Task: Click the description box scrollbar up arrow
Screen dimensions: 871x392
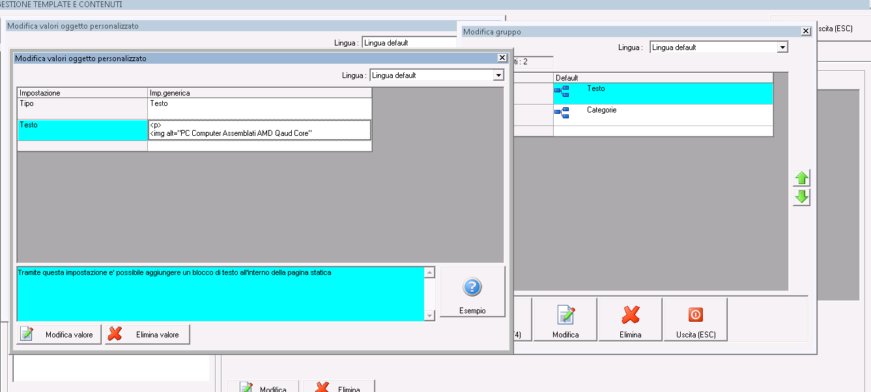Action: pos(429,272)
